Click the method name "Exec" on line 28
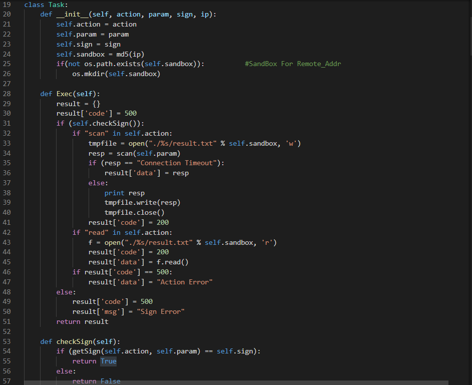 coord(64,94)
